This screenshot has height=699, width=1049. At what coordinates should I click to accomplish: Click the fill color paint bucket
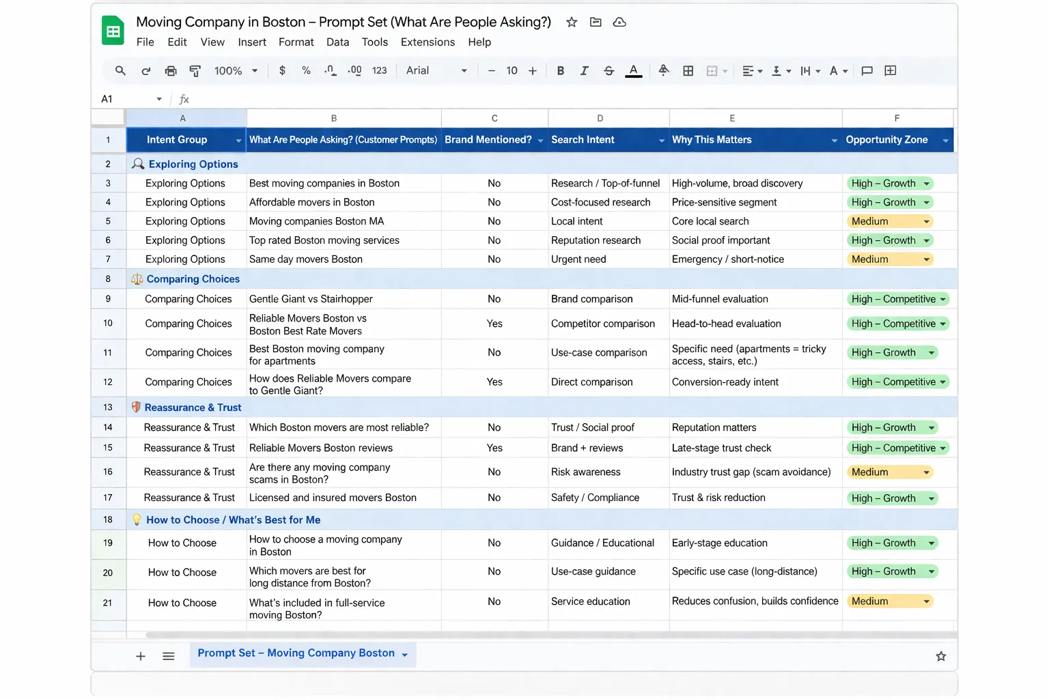(663, 70)
